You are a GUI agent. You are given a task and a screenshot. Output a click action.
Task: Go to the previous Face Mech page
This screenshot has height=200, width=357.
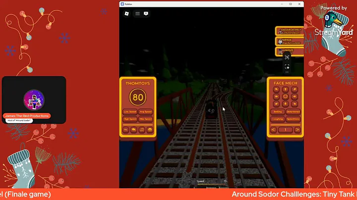pyautogui.click(x=273, y=130)
